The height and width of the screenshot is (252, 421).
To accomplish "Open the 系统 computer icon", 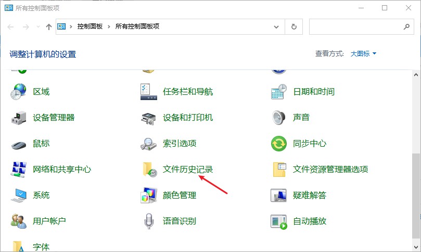I will click(19, 195).
